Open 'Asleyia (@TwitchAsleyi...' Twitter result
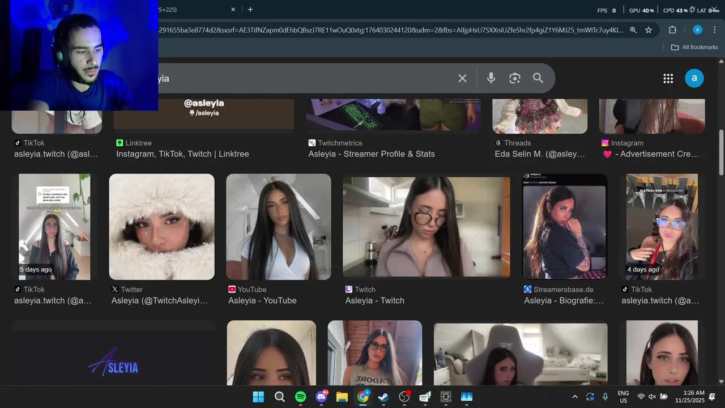This screenshot has width=725, height=408. pos(160,300)
